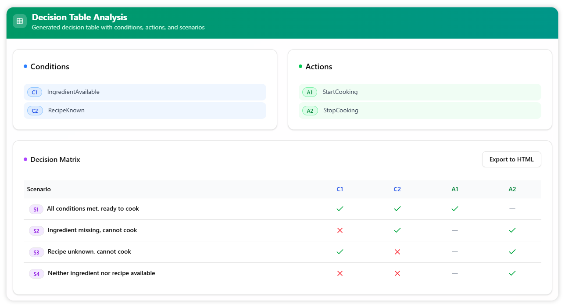Screen dimensions: 565x308
Task: Click the table icon in the header
Action: tap(20, 21)
